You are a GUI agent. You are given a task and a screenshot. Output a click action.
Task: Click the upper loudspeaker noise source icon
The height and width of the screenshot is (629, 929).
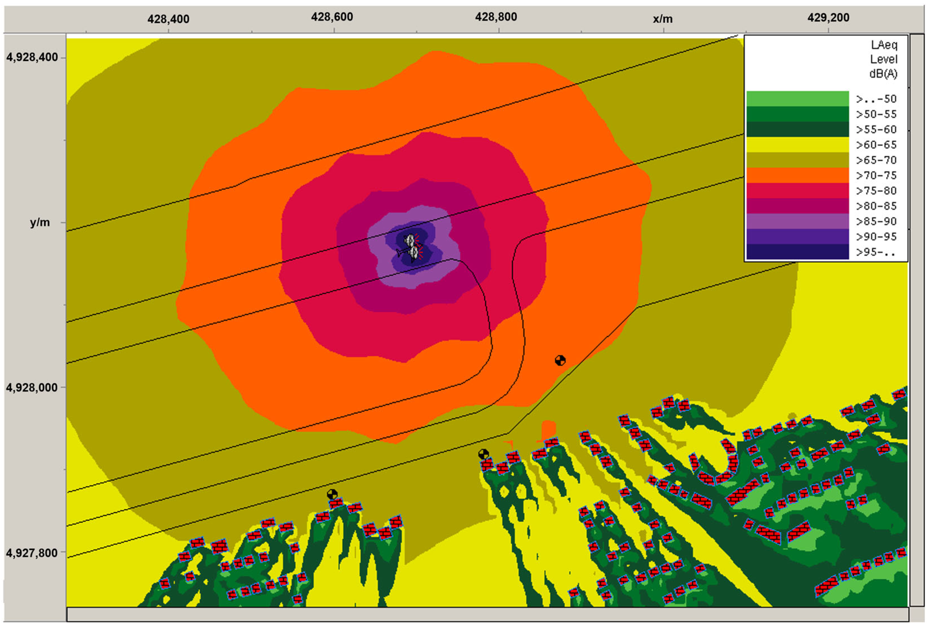410,240
